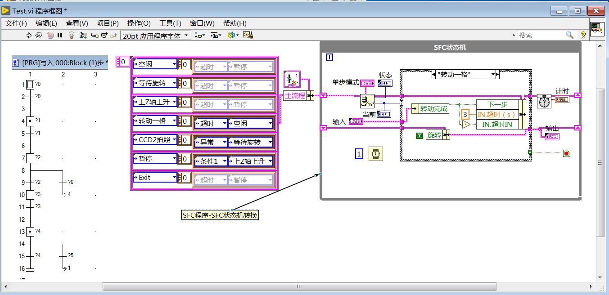Click the 主流程 label on block diagram
The width and height of the screenshot is (609, 295).
pyautogui.click(x=295, y=96)
